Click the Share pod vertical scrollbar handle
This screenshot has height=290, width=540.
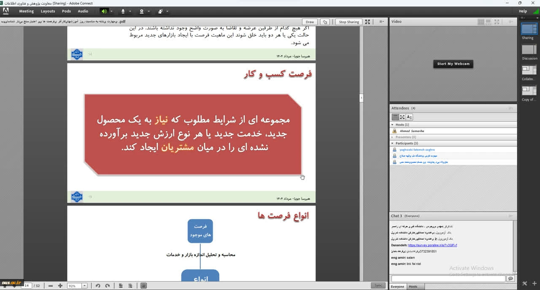click(361, 98)
